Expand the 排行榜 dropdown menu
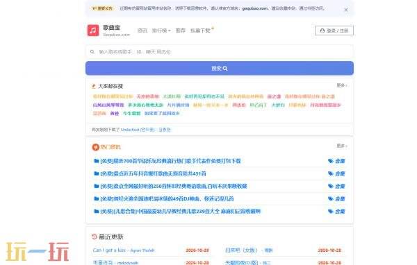The image size is (417, 265). tap(161, 31)
